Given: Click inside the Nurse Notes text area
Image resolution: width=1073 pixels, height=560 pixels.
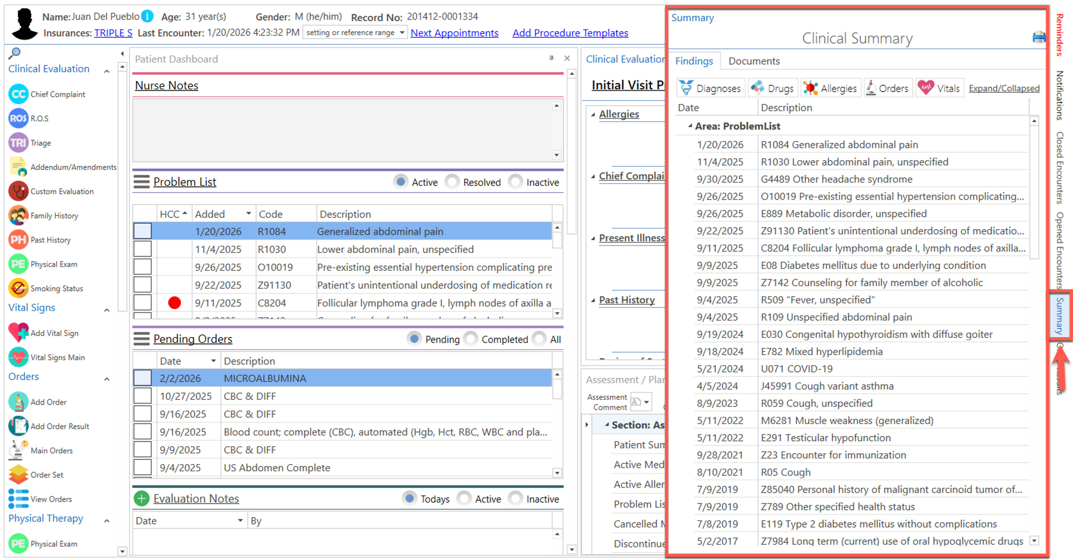Looking at the screenshot, I should click(341, 130).
